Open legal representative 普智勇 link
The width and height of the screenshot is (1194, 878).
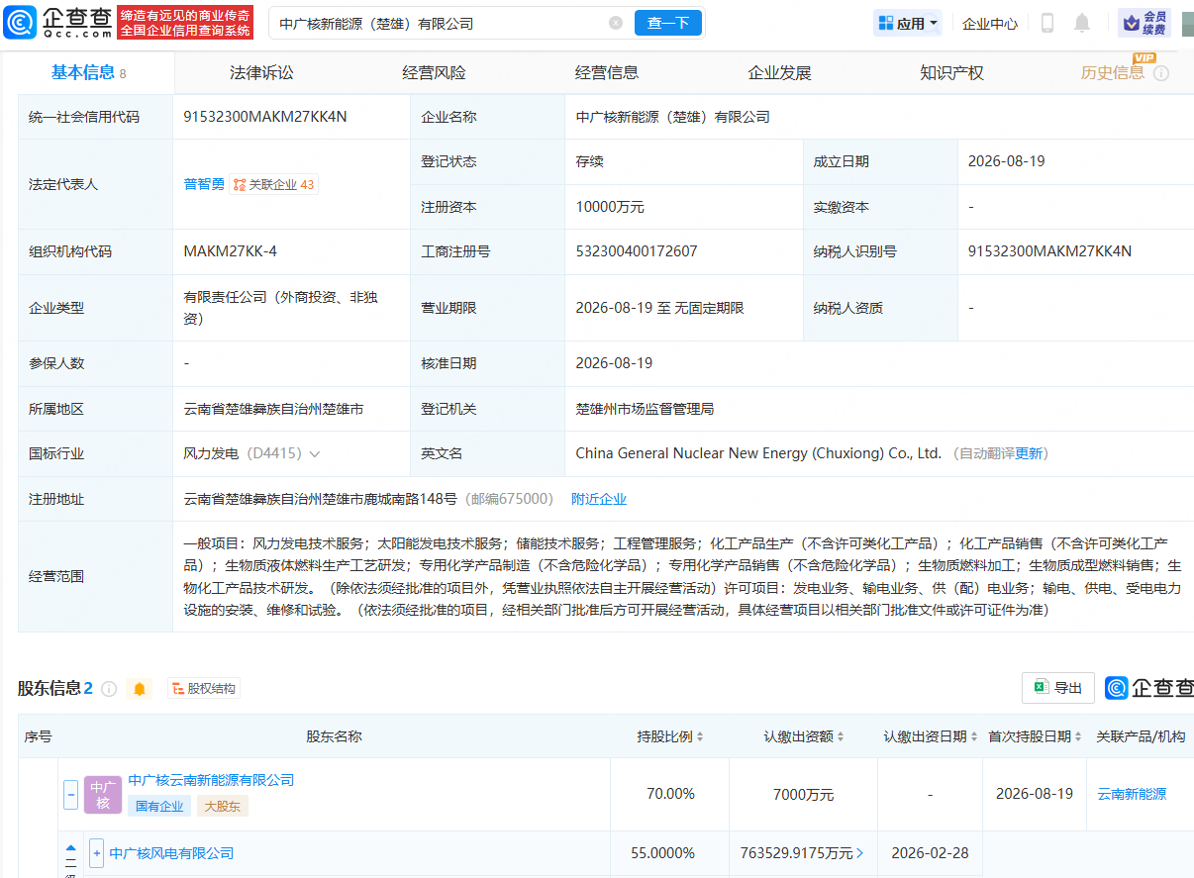[x=204, y=184]
